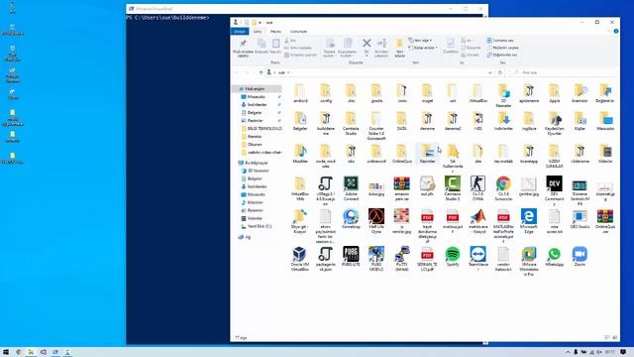Select the VMware Workstation Pro shortcut
The image size is (634, 357).
click(x=529, y=261)
